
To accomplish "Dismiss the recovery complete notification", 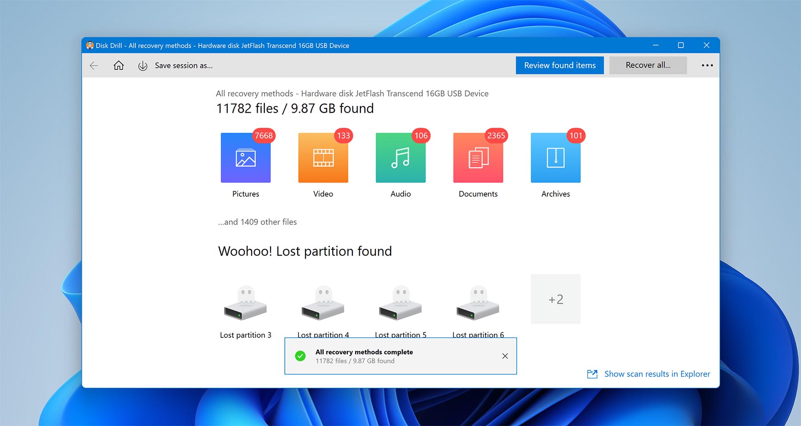I will pyautogui.click(x=505, y=356).
